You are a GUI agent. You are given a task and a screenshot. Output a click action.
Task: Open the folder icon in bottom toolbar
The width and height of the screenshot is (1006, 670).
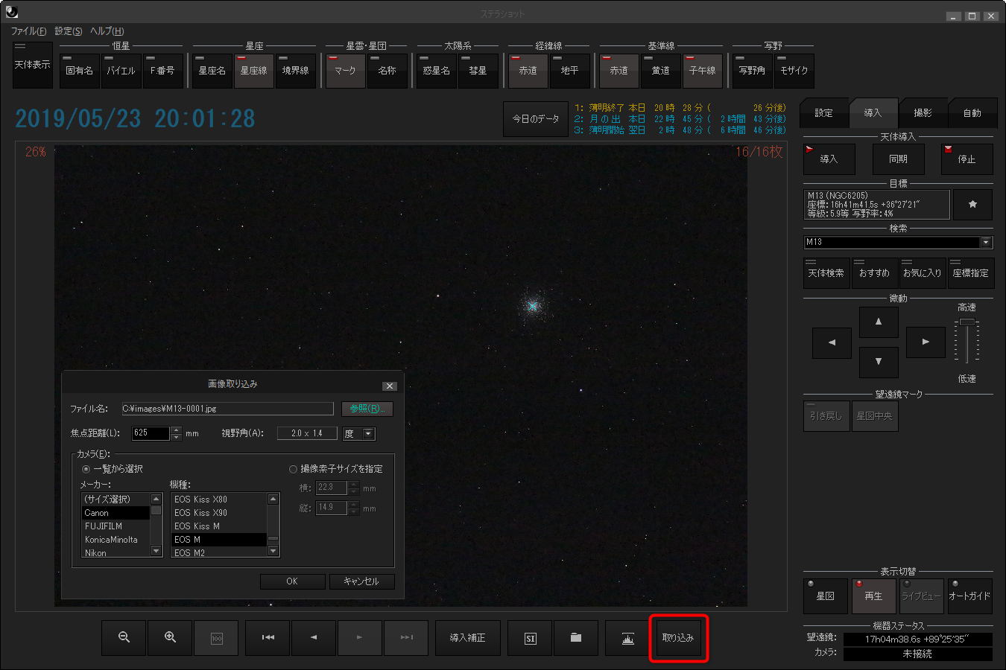click(x=575, y=638)
